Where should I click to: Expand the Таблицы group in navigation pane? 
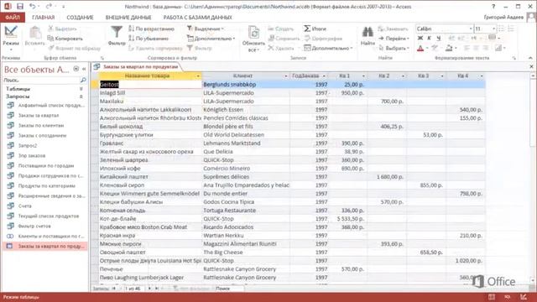click(81, 89)
